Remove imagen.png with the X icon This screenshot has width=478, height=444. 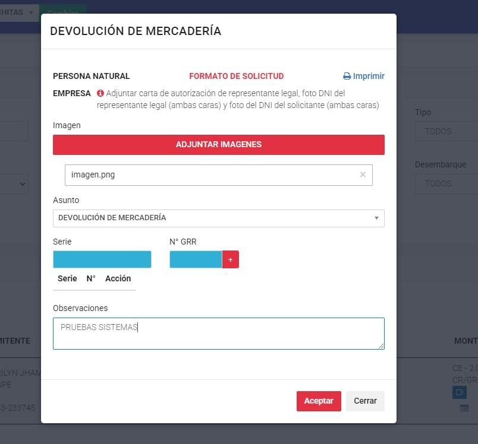pos(363,175)
